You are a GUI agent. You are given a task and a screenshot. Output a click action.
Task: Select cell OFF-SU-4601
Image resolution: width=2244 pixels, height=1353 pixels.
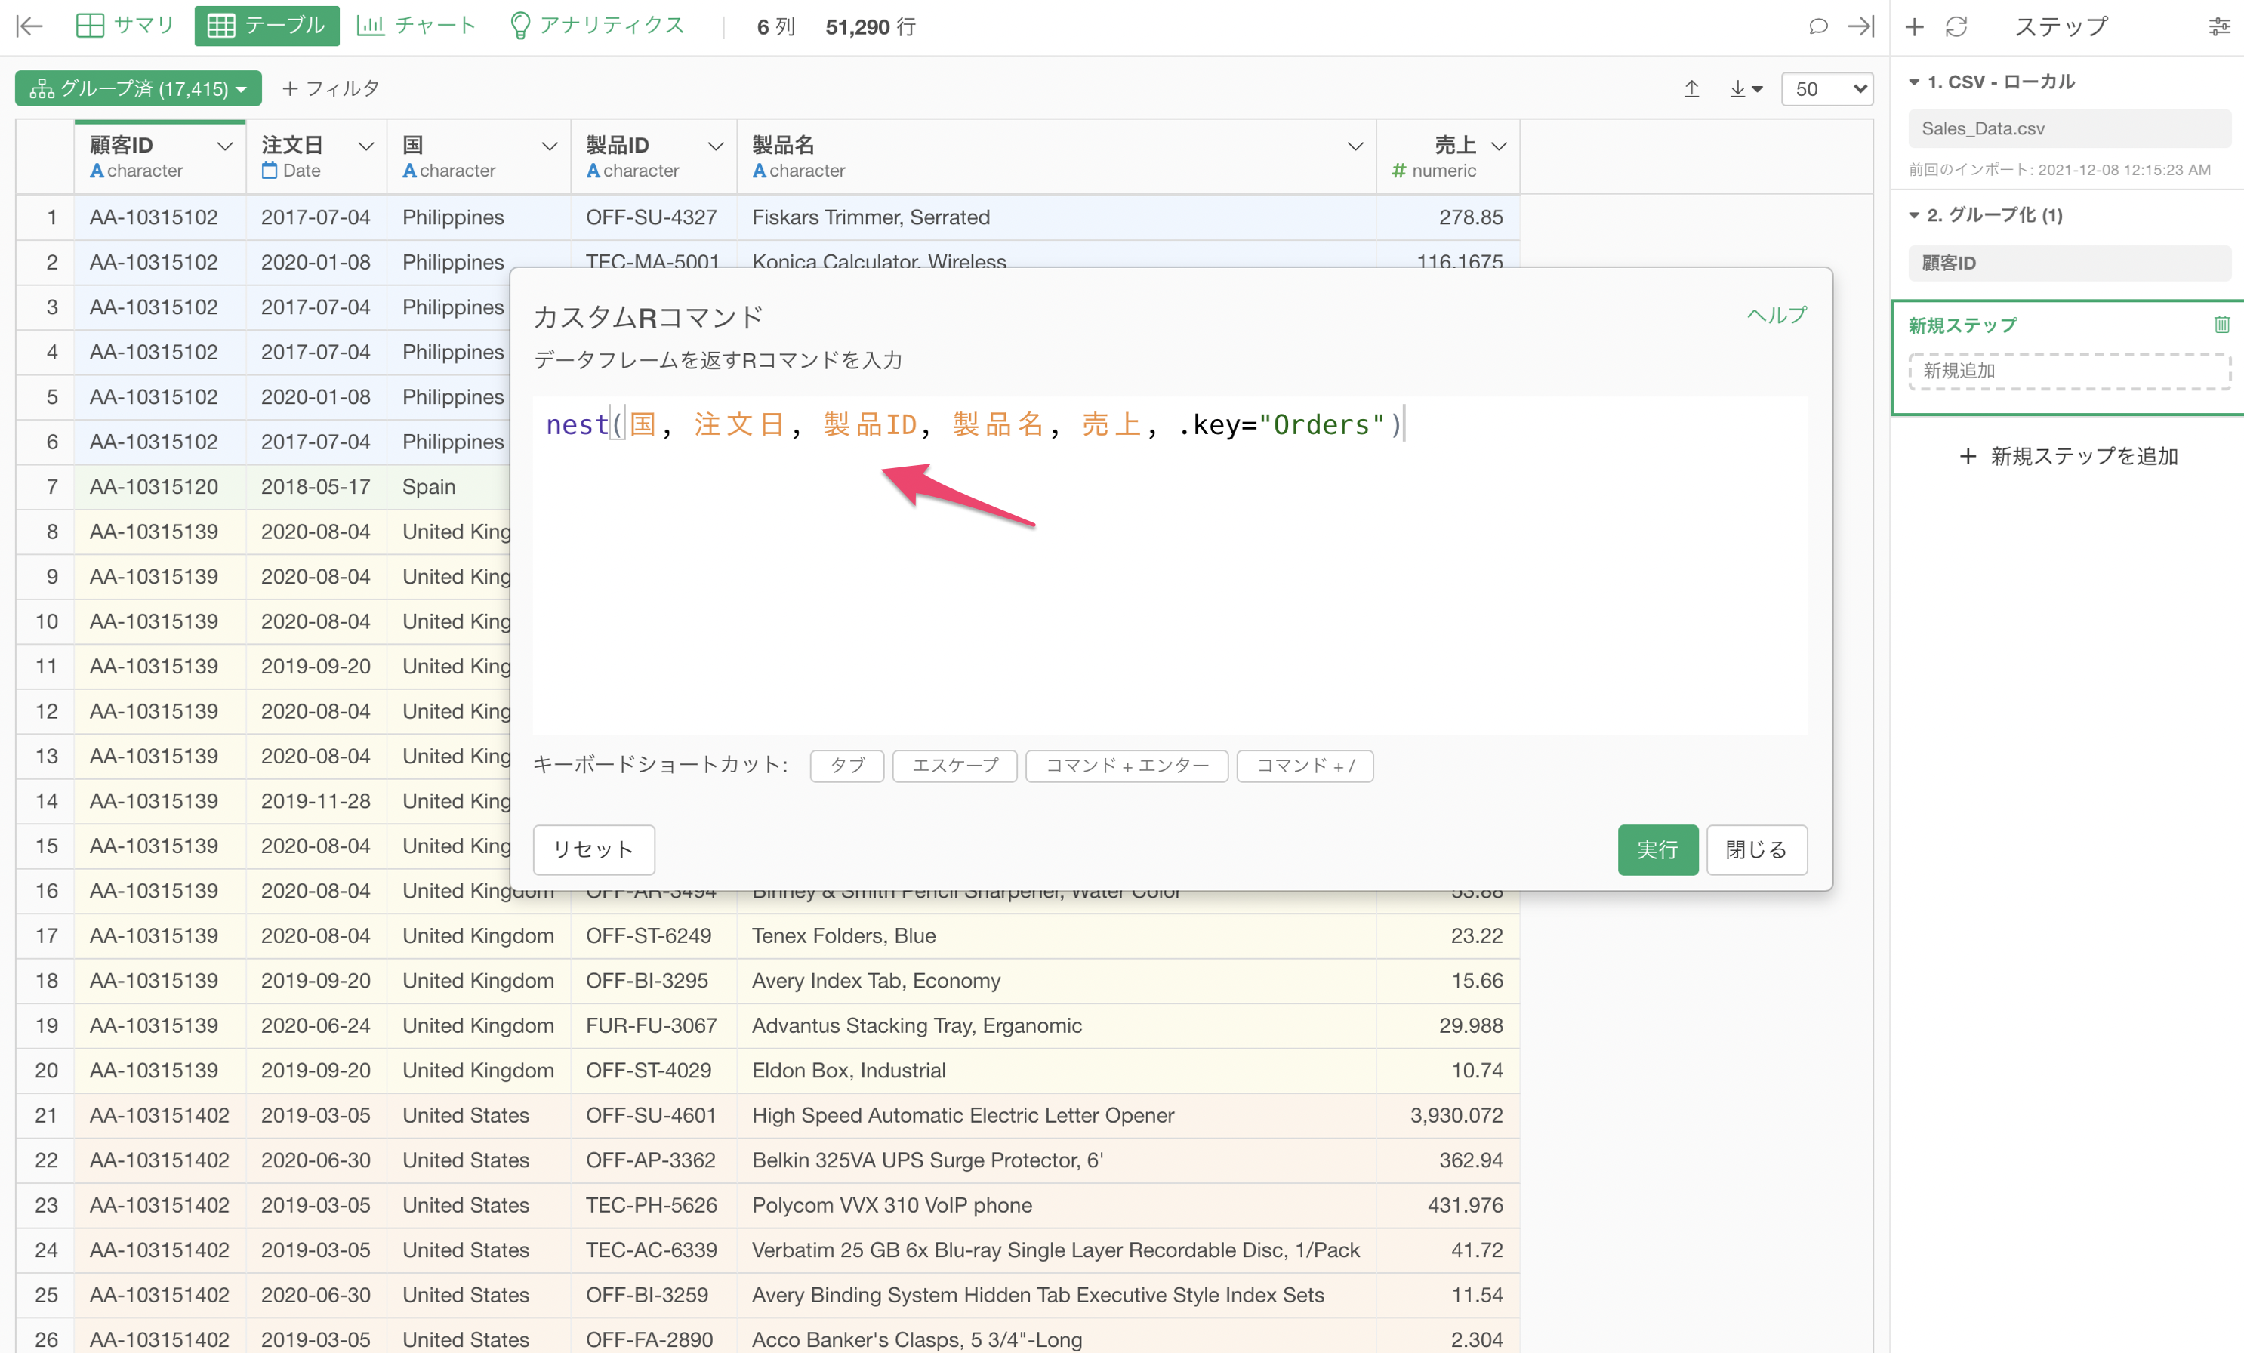tap(654, 1115)
